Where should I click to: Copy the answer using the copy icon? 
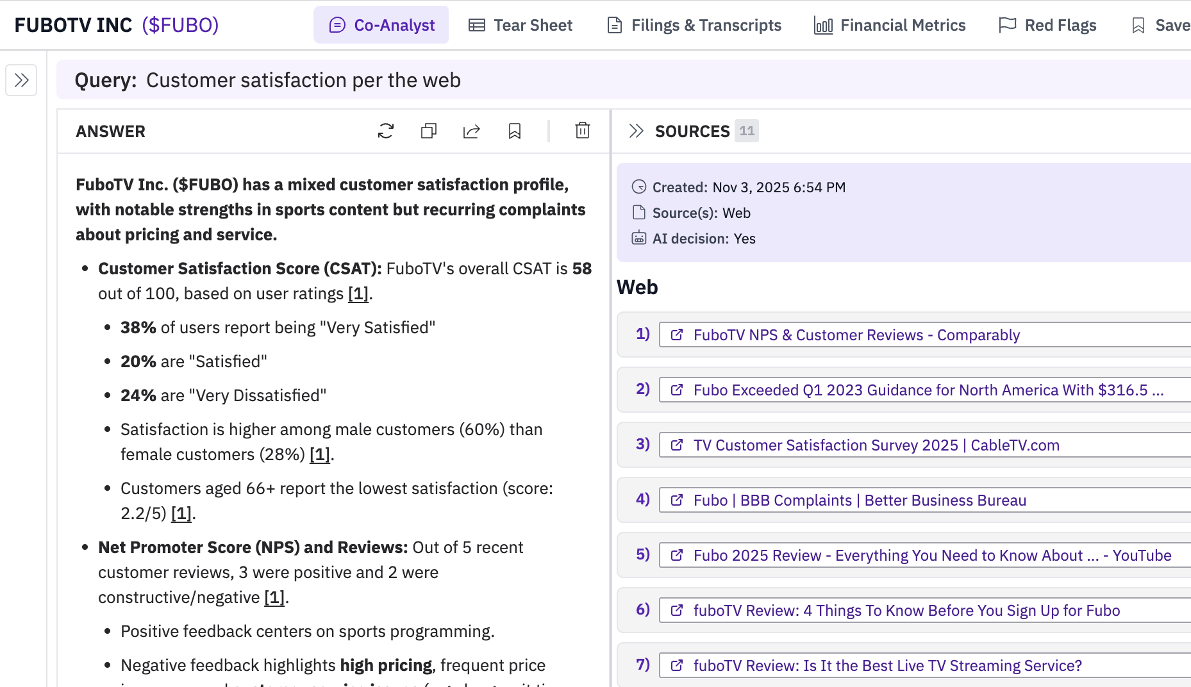pos(429,131)
